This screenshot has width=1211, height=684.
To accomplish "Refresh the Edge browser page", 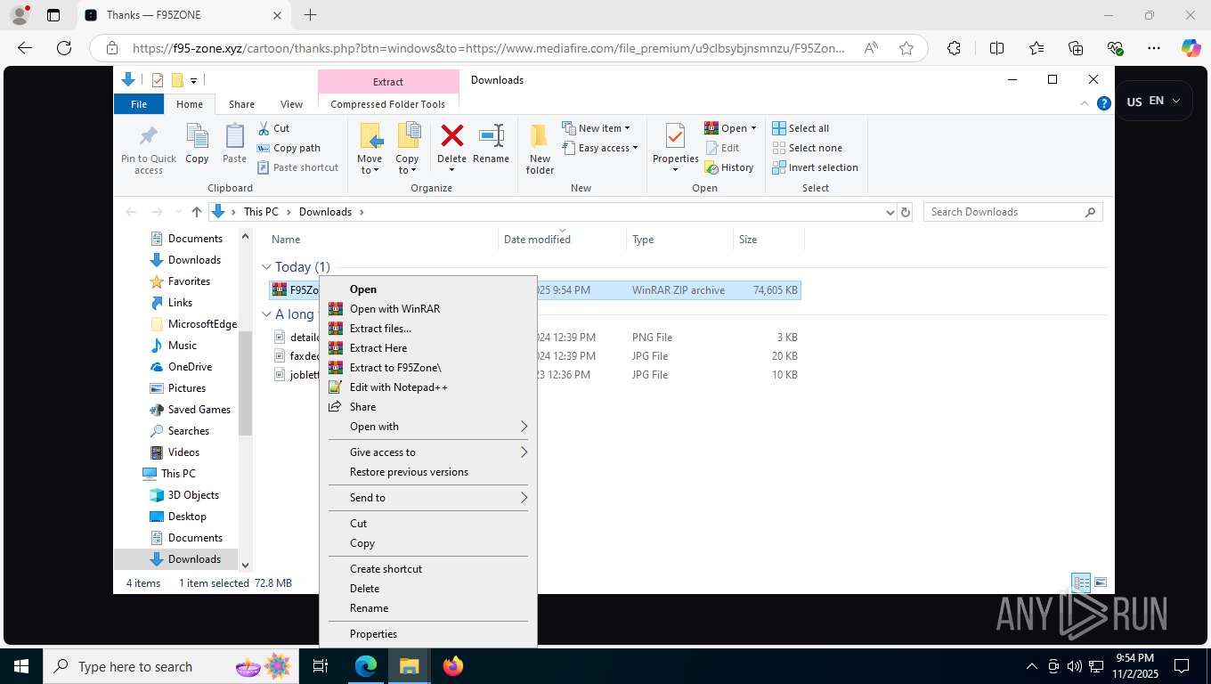I will [x=64, y=48].
